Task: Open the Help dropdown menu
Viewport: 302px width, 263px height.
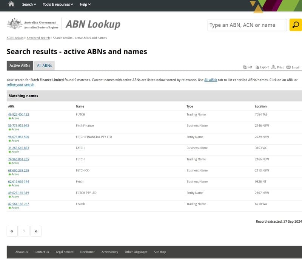Action: click(85, 4)
